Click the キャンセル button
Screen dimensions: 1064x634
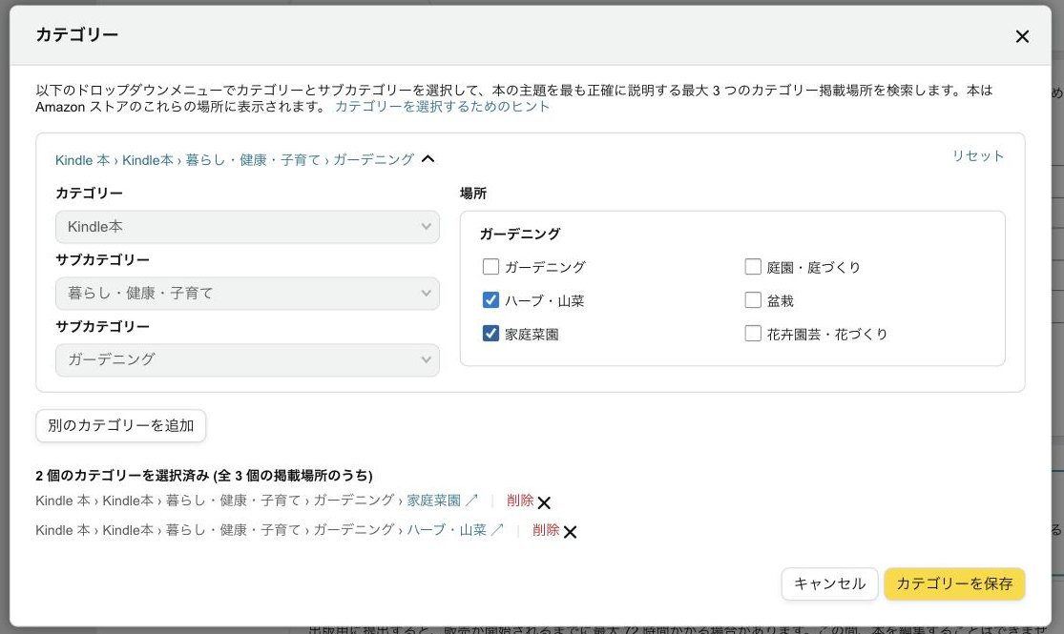click(830, 583)
